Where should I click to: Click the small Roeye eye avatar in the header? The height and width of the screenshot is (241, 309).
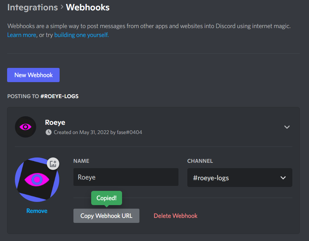(x=26, y=127)
